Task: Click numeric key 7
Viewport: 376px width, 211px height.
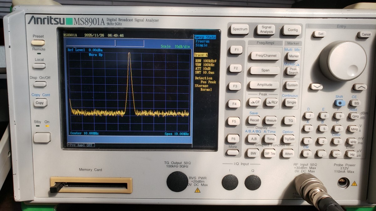Action: click(309, 115)
